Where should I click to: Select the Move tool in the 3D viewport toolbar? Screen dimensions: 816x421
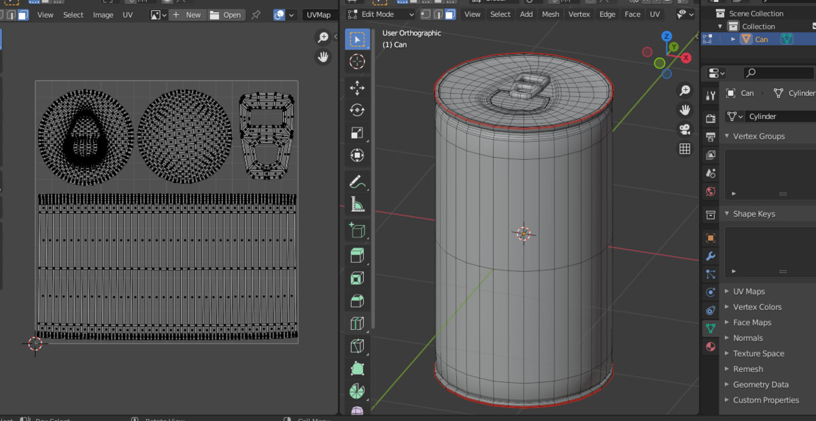[357, 87]
